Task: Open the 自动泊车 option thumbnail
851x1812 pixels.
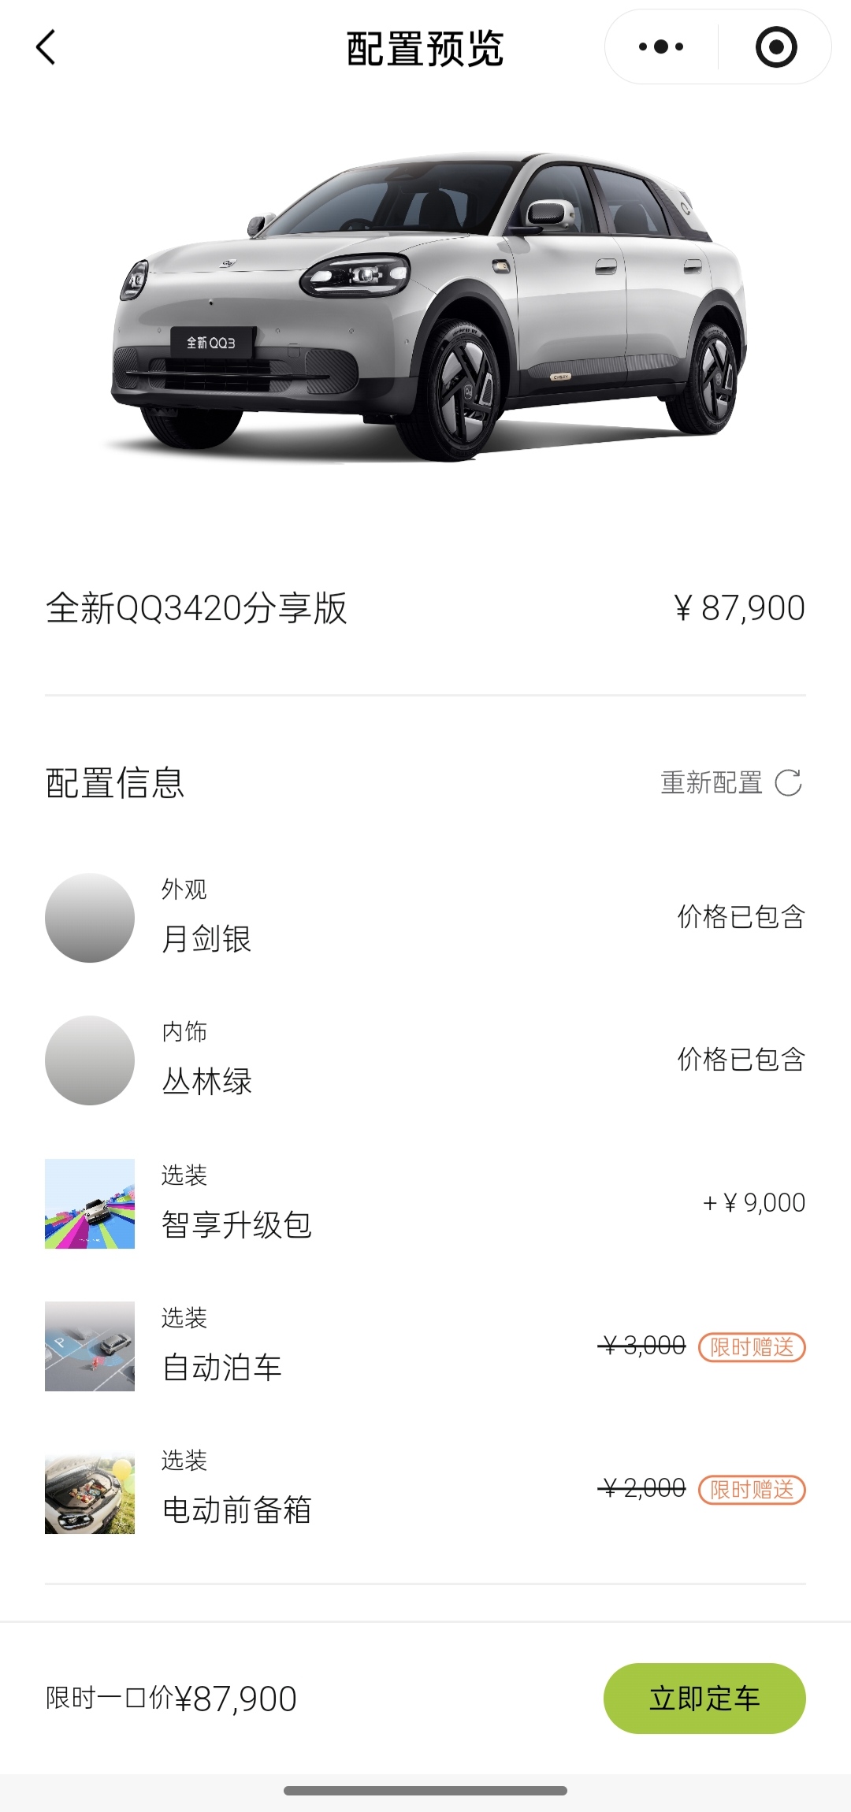Action: coord(90,1346)
